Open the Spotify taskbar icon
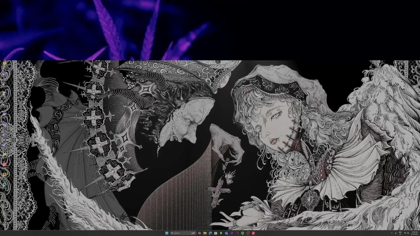This screenshot has height=236, width=420. pos(242,233)
